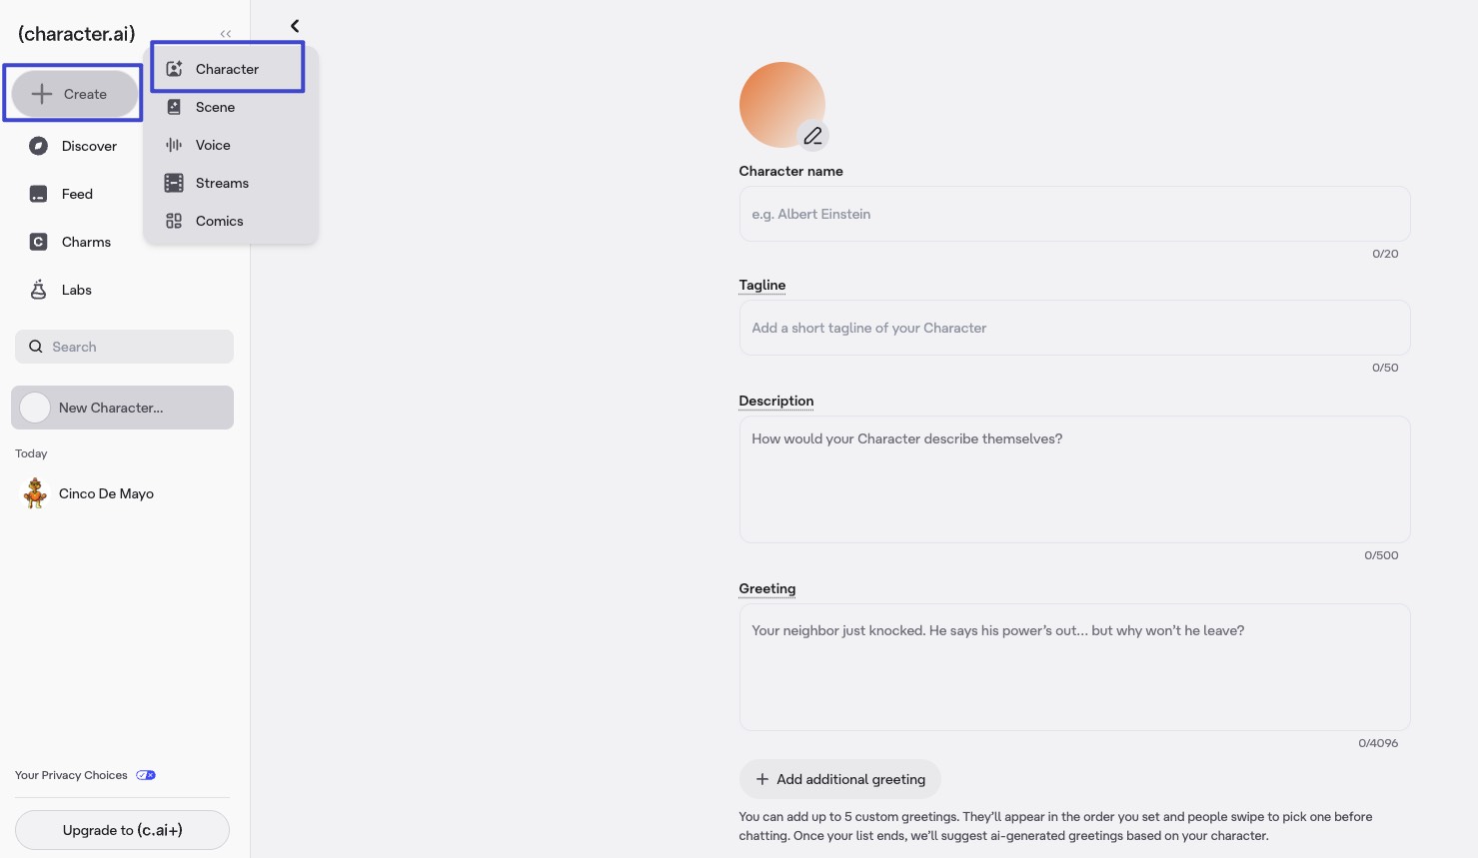Select Character option in Create menu
The height and width of the screenshot is (858, 1478).
click(x=228, y=69)
